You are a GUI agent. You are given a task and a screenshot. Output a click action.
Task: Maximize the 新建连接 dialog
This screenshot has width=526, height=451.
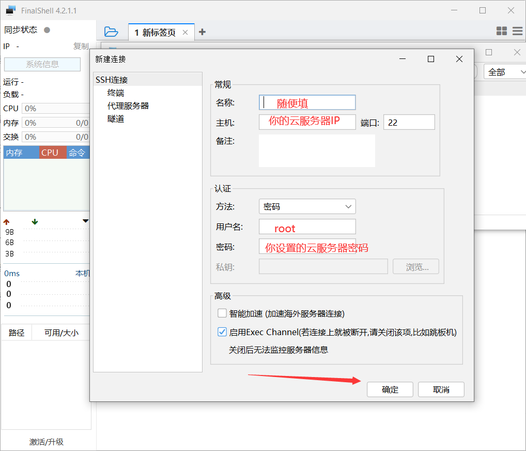(431, 59)
